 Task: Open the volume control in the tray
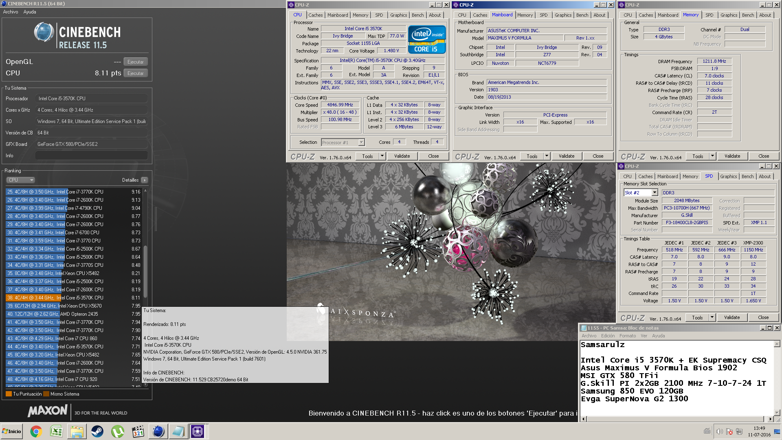pyautogui.click(x=720, y=431)
